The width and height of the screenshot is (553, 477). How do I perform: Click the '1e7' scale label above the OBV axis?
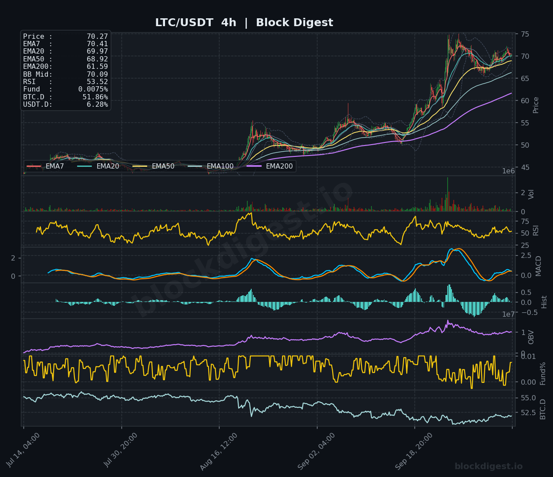[509, 315]
